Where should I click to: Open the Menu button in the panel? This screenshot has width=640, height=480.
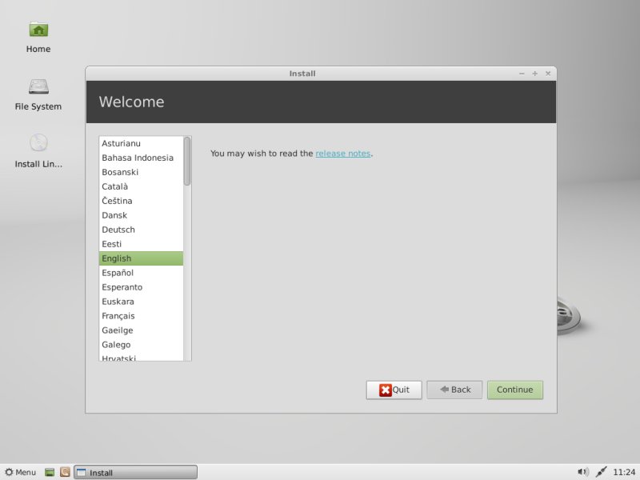[x=21, y=472]
